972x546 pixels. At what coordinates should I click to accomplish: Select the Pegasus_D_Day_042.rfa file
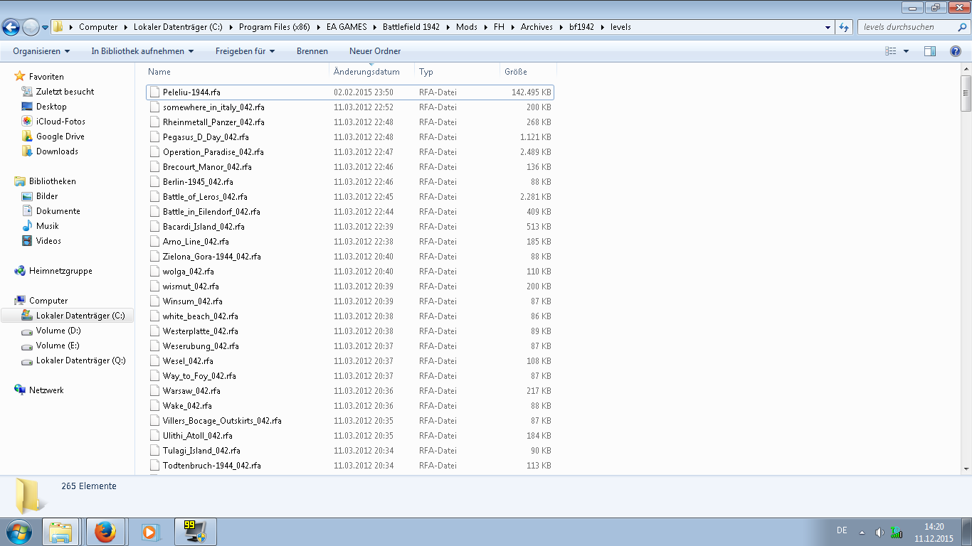tap(206, 137)
